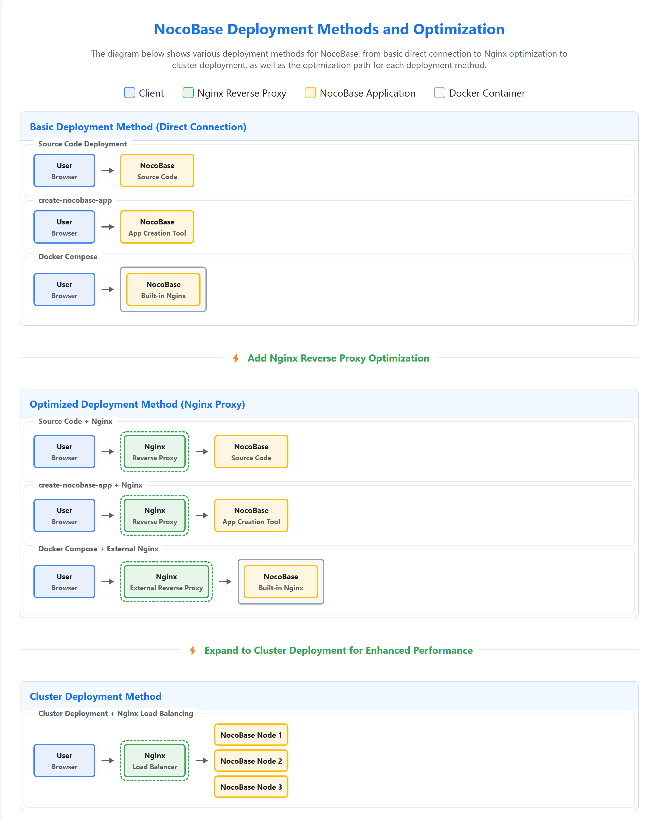Click User Browser box in create-nocobase-app + Nginx row
648x820 pixels.
[64, 515]
